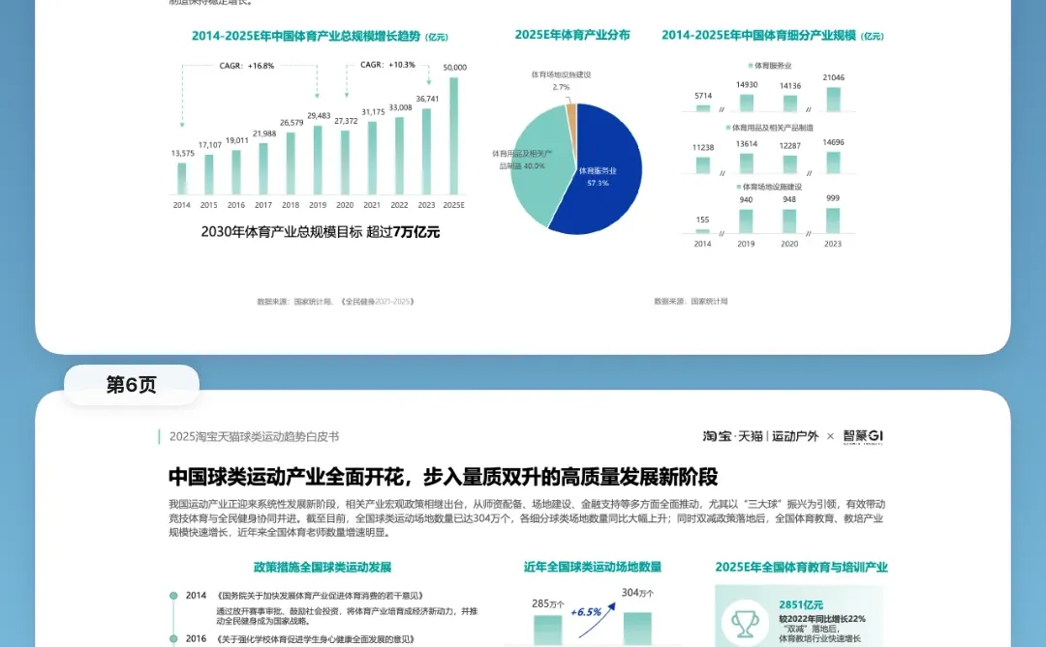Click the trophy icon in the 2851亿元 card

748,625
